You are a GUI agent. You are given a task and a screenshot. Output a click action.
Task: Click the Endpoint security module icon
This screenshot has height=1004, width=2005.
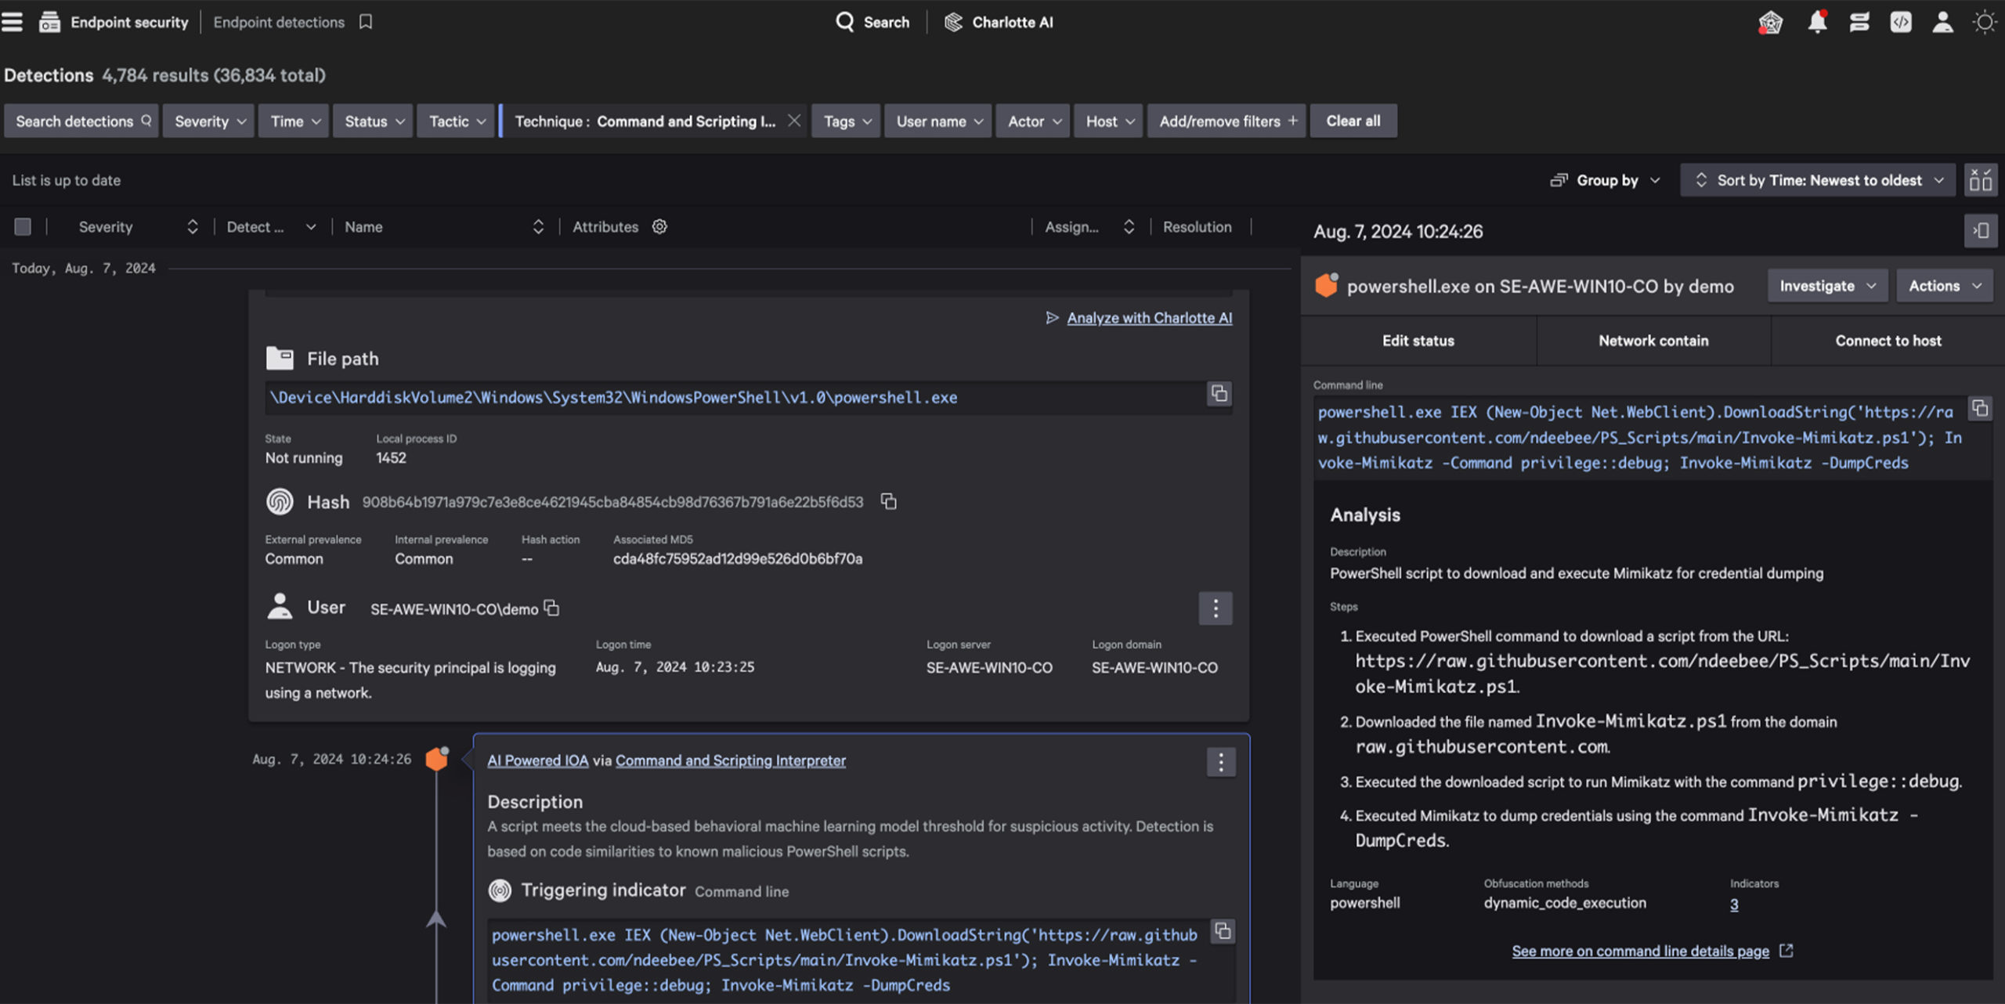[x=49, y=22]
